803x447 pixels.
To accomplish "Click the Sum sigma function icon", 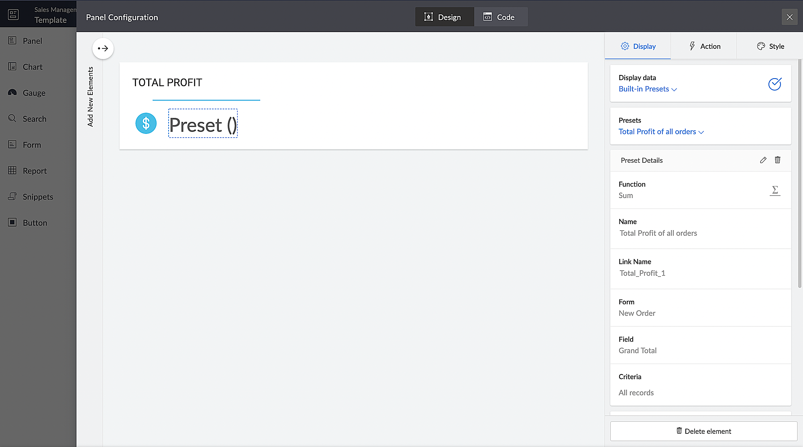I will coord(775,190).
